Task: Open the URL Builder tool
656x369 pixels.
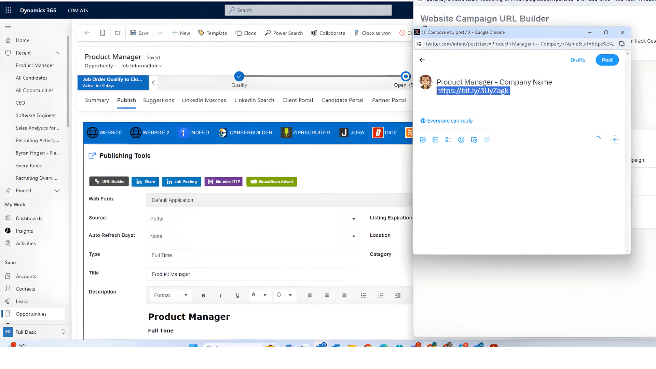Action: pyautogui.click(x=109, y=182)
